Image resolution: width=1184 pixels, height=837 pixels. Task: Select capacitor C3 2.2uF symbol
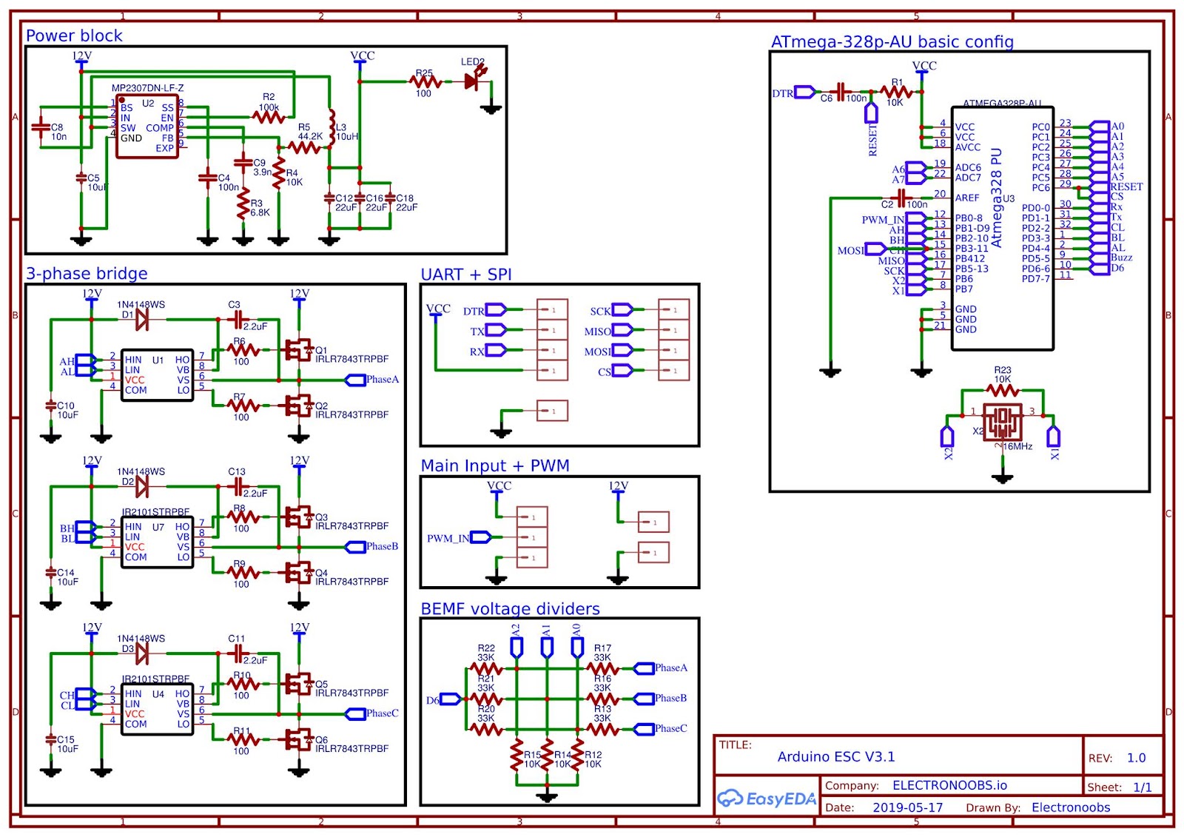(237, 319)
